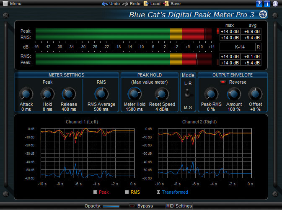Open MIDI Settings
The height and width of the screenshot is (210, 282).
pos(179,206)
